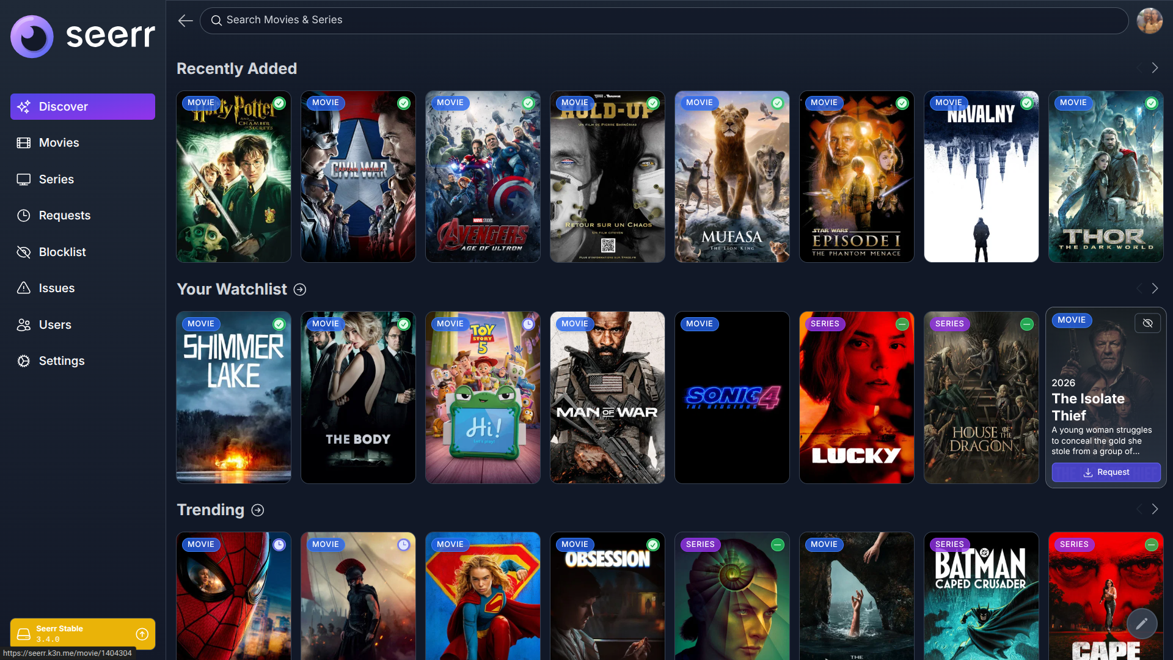Image resolution: width=1173 pixels, height=660 pixels.
Task: Open Thor The Dark World poster
Action: [1106, 177]
